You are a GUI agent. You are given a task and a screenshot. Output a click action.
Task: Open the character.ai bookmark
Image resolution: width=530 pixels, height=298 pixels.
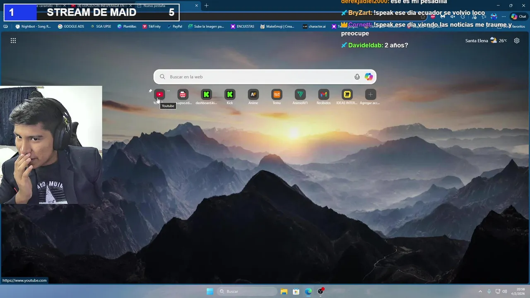pos(314,26)
